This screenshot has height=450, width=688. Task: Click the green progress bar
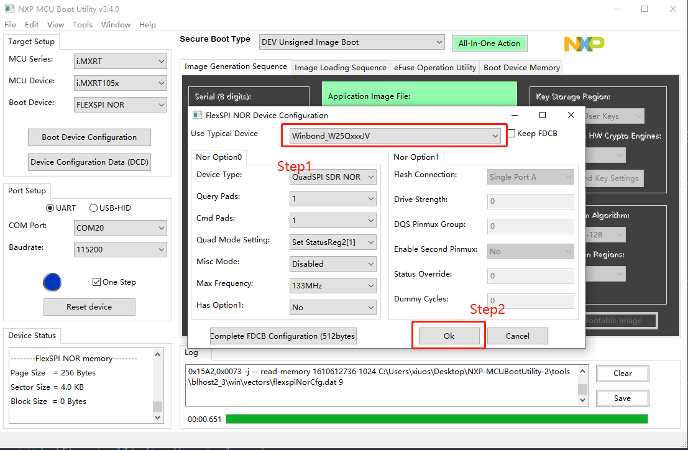click(436, 419)
